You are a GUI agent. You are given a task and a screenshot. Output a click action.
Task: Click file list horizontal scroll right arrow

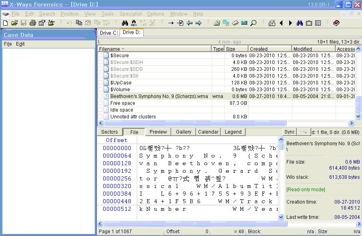pyautogui.click(x=351, y=123)
